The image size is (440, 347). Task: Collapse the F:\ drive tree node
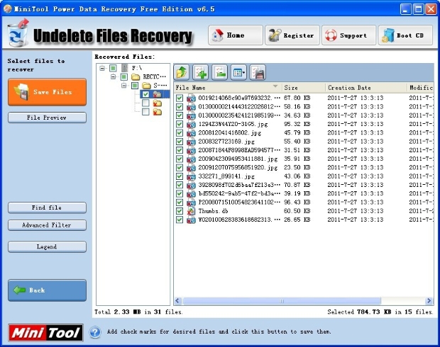pos(102,68)
